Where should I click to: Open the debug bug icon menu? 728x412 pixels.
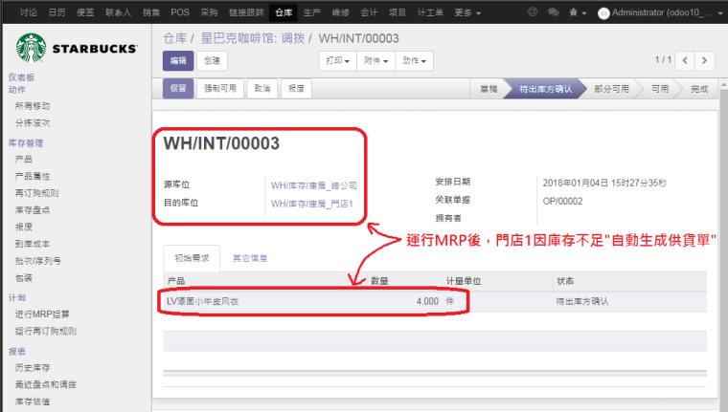click(578, 12)
